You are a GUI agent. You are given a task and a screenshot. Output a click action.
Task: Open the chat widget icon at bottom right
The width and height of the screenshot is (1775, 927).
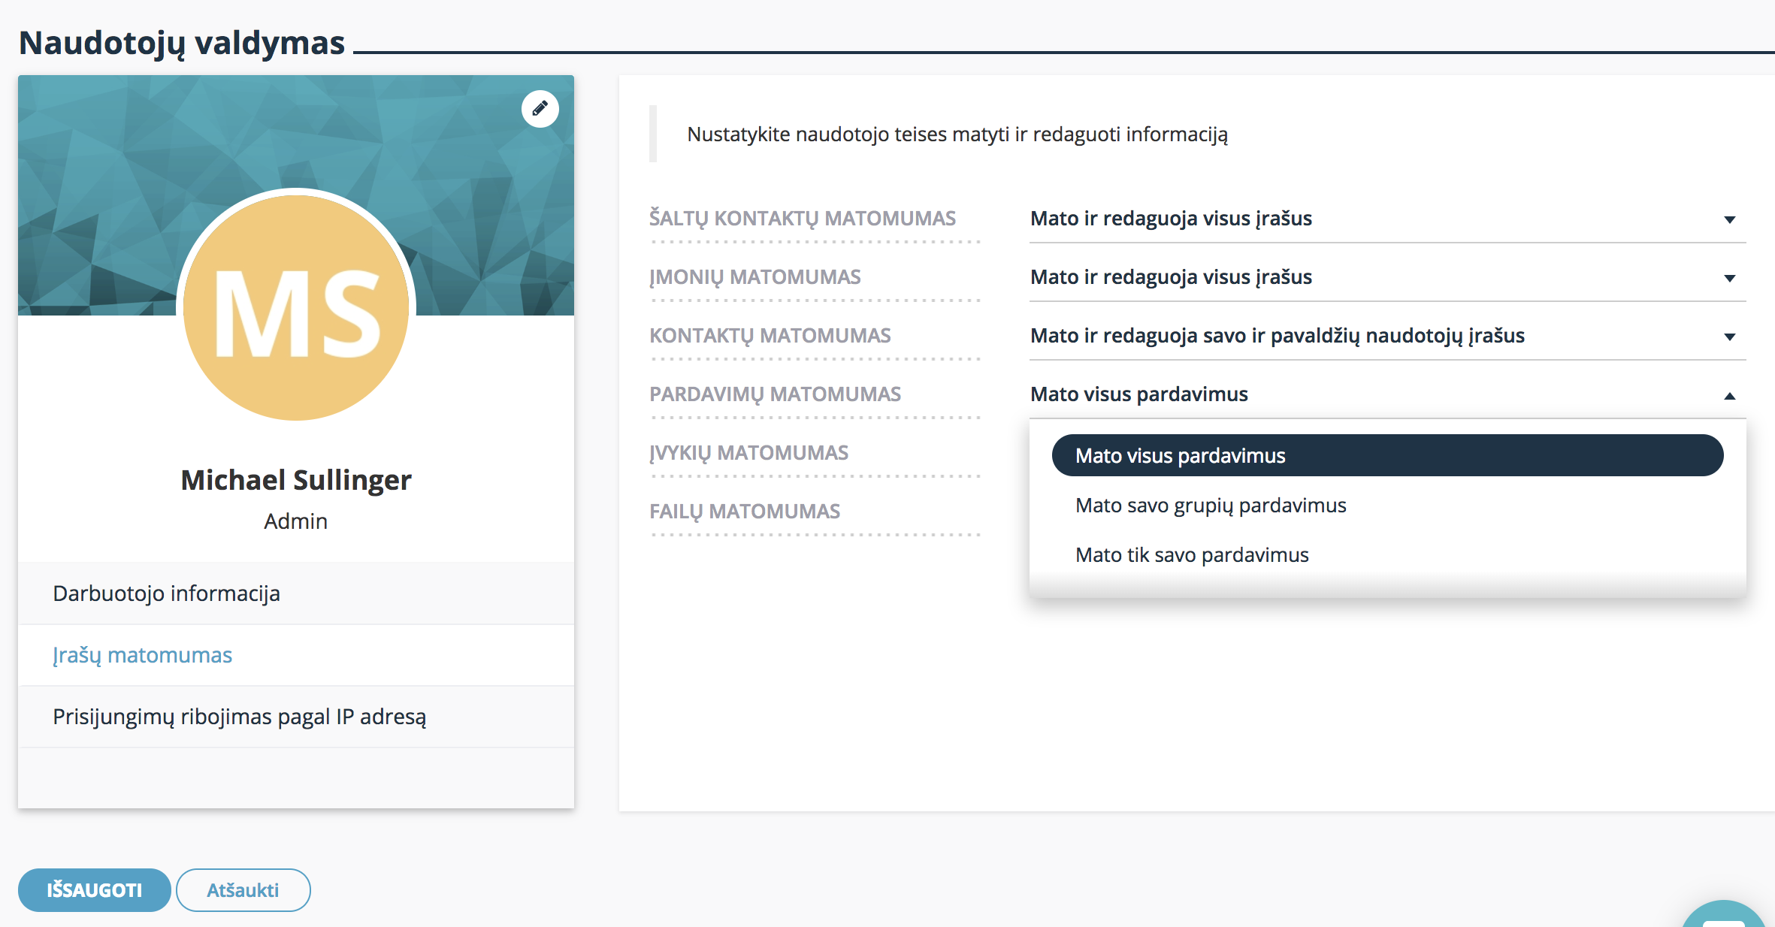click(x=1723, y=913)
